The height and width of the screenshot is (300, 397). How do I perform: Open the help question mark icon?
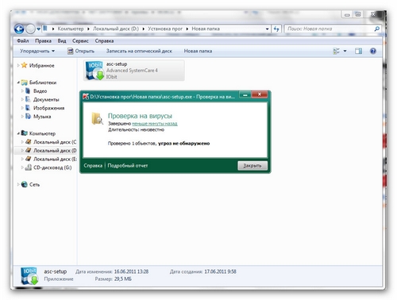tap(373, 51)
